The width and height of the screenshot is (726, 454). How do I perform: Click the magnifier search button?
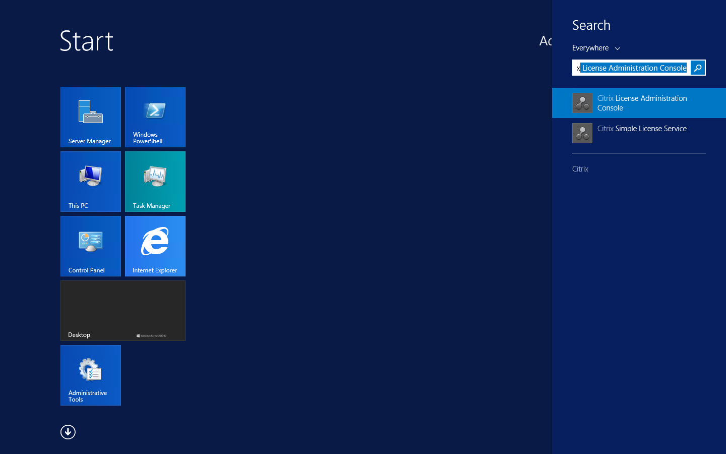tap(698, 68)
